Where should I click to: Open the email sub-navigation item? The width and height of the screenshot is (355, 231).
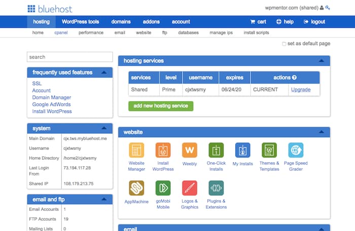coord(120,32)
